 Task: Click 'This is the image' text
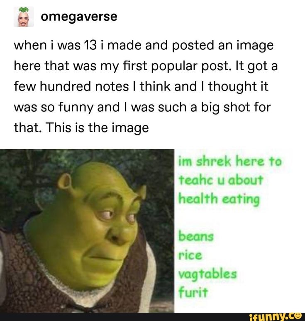pyautogui.click(x=98, y=127)
